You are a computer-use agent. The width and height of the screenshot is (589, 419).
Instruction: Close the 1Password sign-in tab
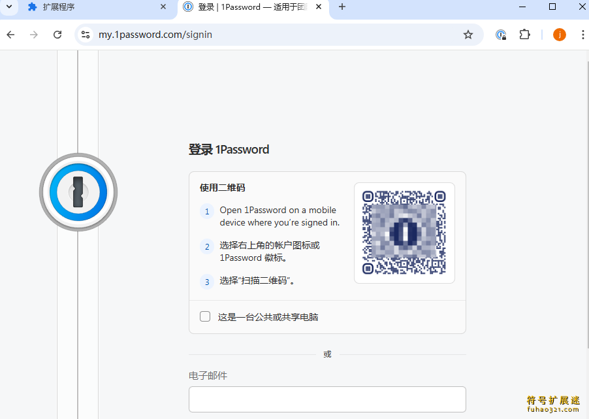(x=319, y=7)
